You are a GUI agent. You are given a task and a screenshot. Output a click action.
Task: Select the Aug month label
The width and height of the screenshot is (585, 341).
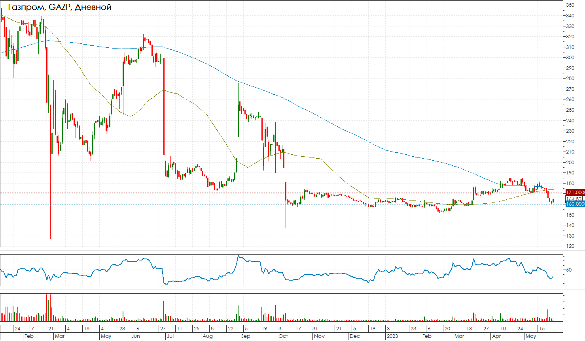(208, 336)
